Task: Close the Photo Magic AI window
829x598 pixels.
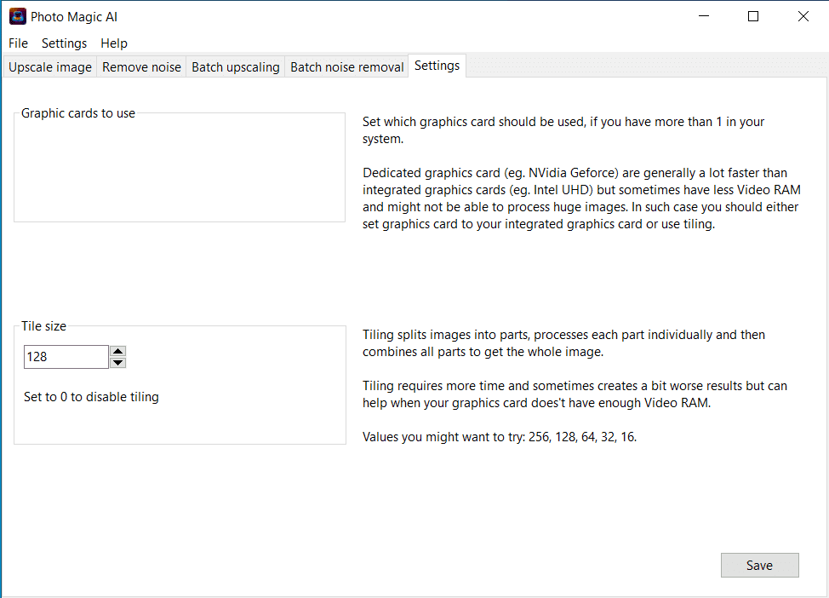Action: 803,16
